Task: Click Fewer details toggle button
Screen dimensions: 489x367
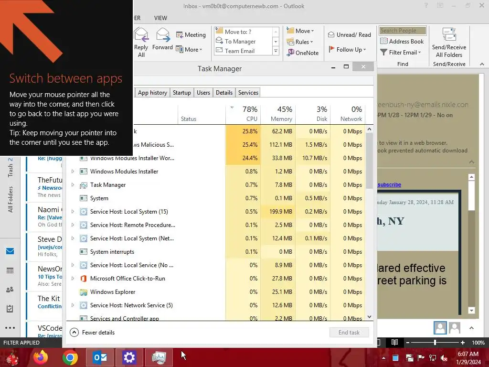Action: point(92,333)
